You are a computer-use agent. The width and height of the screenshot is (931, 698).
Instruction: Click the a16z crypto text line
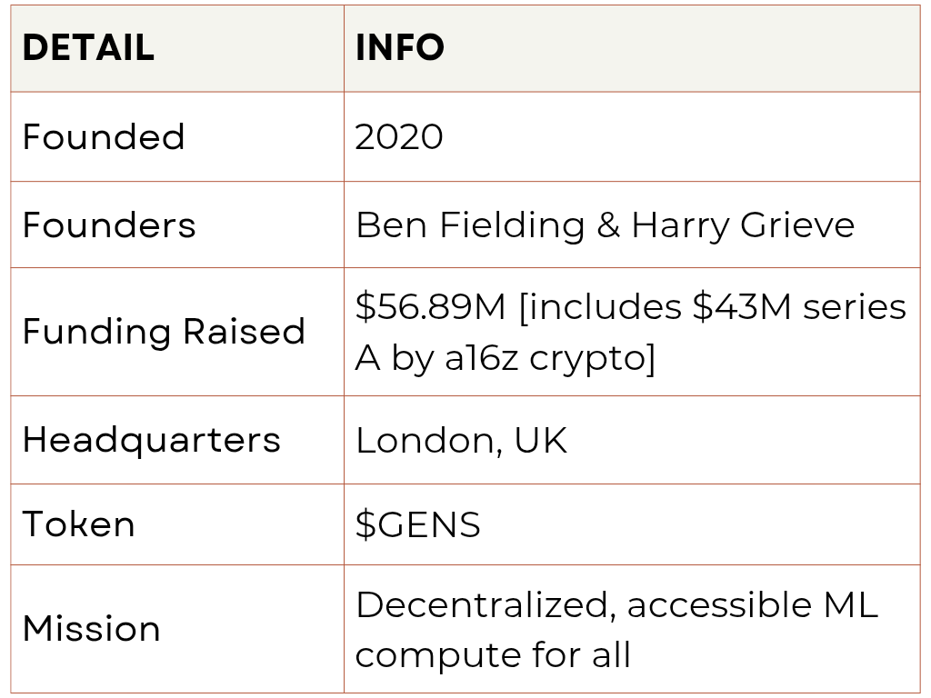tap(506, 358)
